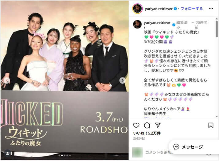Go to the next photo with the right arrow
Screen dimensions: 219x161
coord(122,80)
